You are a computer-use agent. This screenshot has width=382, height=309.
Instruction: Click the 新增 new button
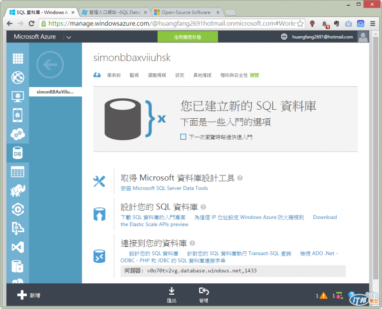[x=29, y=295]
